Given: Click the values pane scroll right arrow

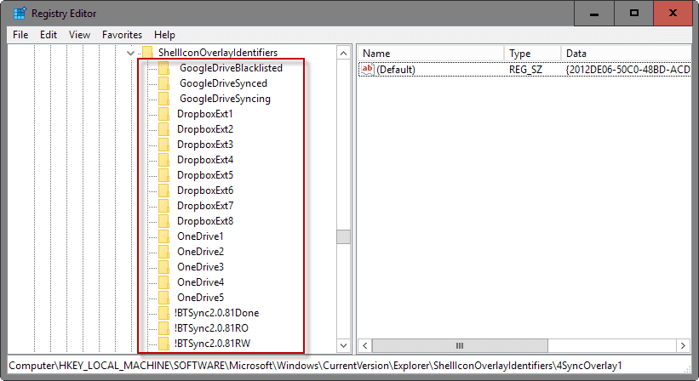Looking at the screenshot, I should tap(683, 346).
